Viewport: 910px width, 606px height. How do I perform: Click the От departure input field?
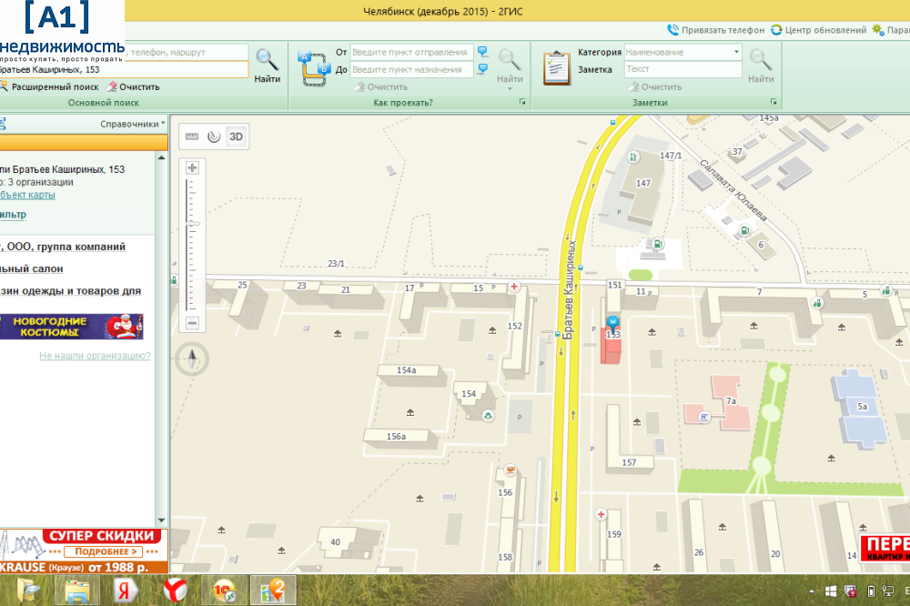tap(411, 52)
